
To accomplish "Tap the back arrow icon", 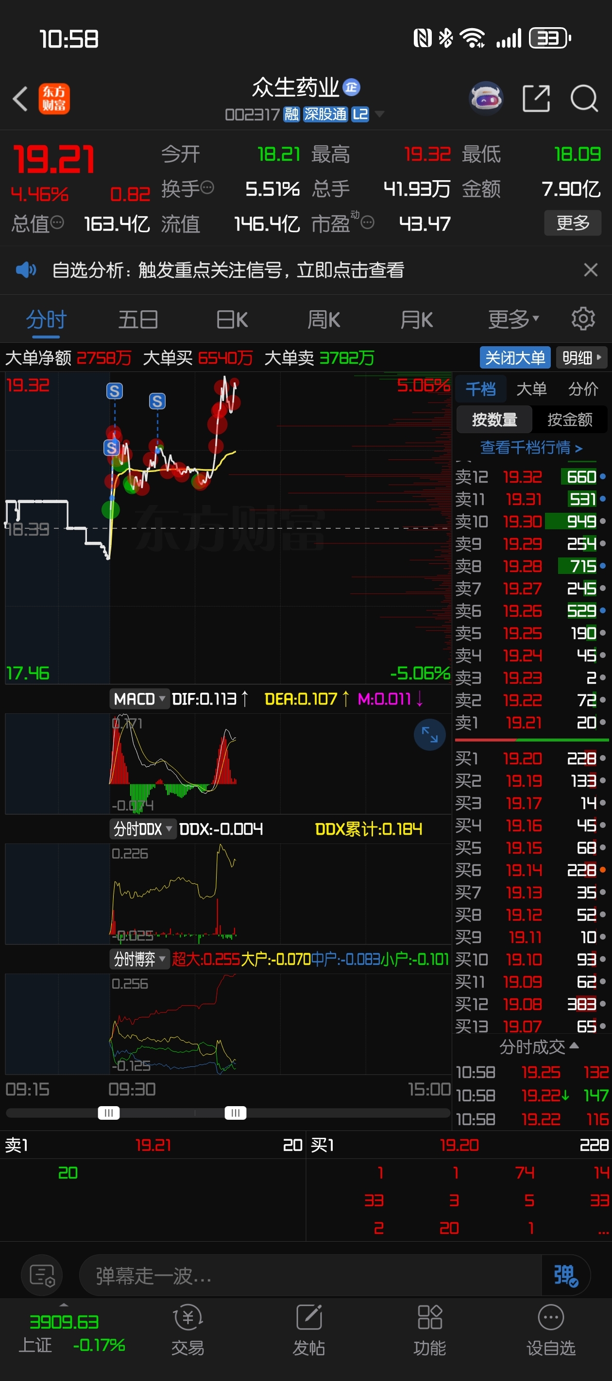I will [x=20, y=99].
